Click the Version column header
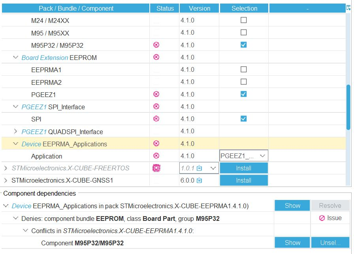This screenshot has width=354, height=254. tap(199, 8)
